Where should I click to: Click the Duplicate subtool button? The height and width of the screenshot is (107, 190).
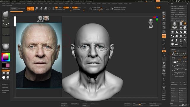(x=174, y=96)
